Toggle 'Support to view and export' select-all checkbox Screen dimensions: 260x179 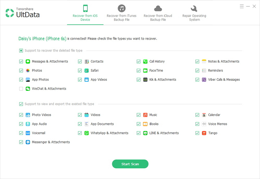tap(21, 104)
